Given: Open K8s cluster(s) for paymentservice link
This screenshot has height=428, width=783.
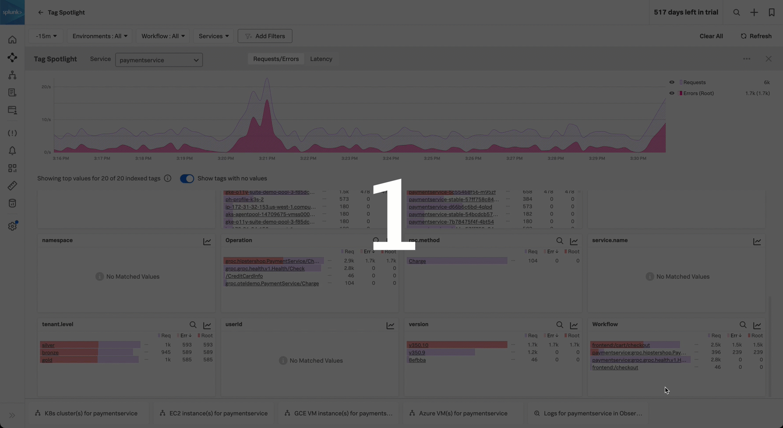Looking at the screenshot, I should [86, 413].
